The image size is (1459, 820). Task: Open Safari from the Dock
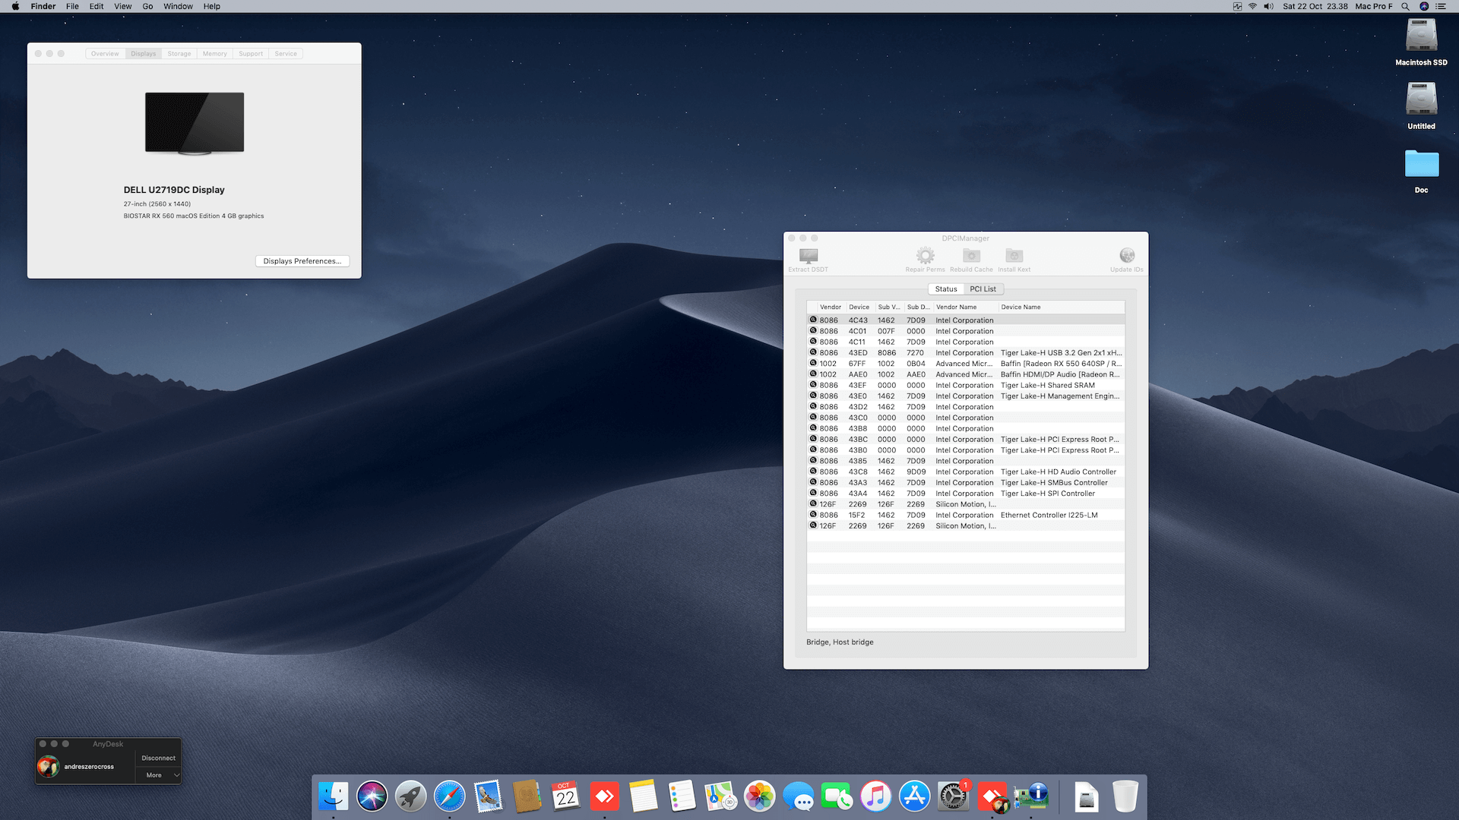[450, 796]
